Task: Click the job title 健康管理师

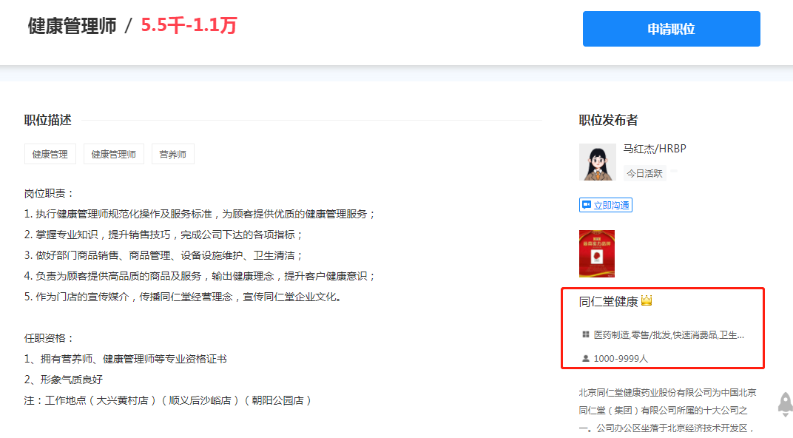Action: coord(72,26)
